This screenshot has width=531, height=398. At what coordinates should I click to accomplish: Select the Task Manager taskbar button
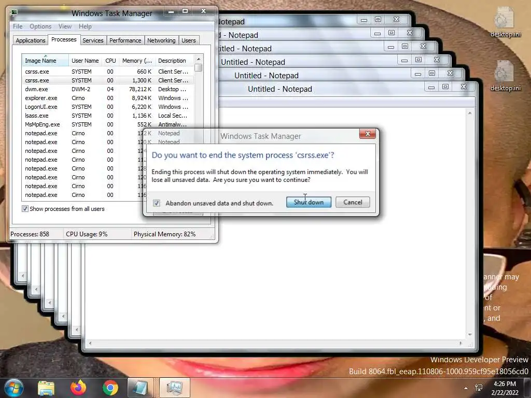(x=175, y=388)
